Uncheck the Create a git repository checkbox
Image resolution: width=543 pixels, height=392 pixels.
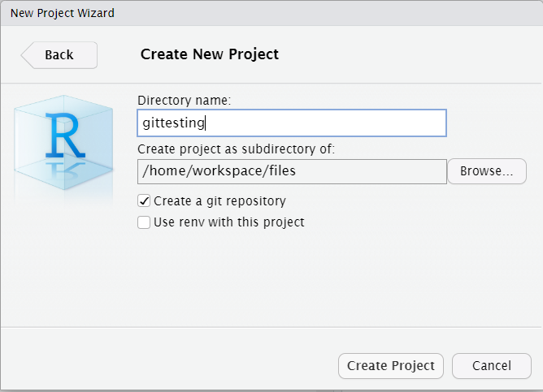(x=144, y=200)
